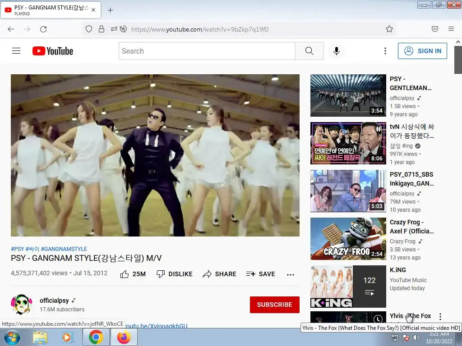The height and width of the screenshot is (346, 462).
Task: Click the autoplay blocked icon in address bar
Action: (x=124, y=29)
